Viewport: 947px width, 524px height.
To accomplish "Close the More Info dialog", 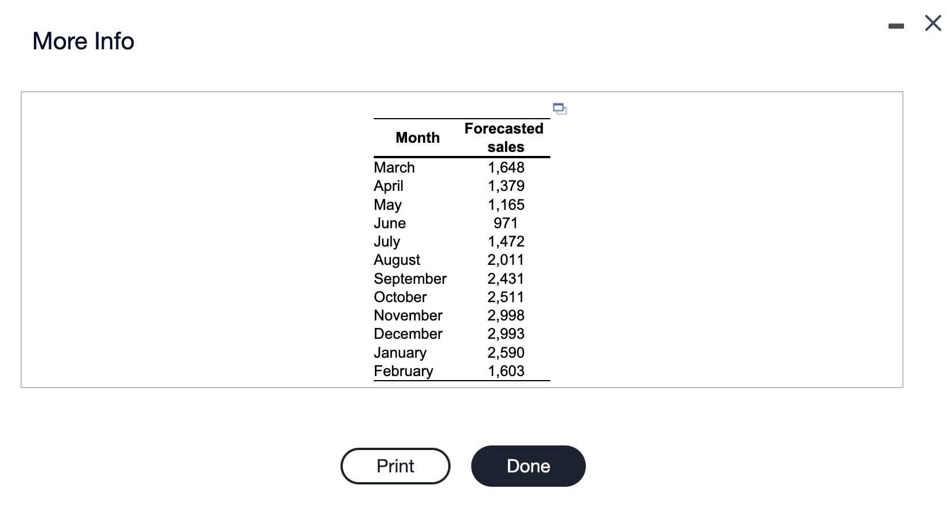I will [933, 24].
